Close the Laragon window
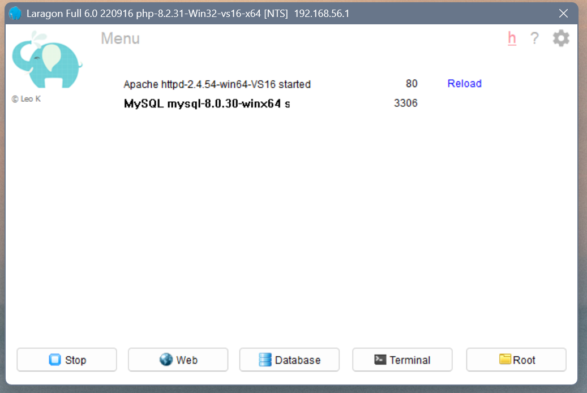Viewport: 587px width, 393px height. (x=563, y=14)
